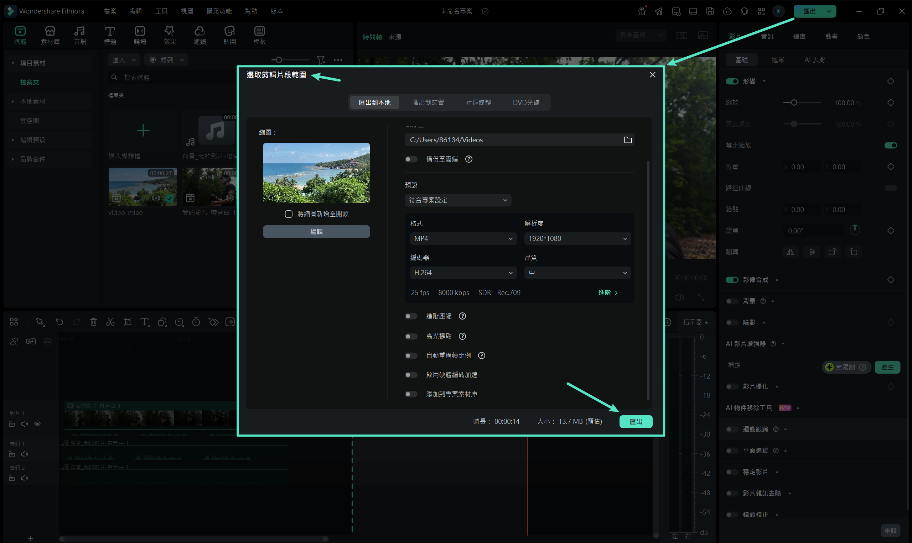Switch to the 社群媒體 tab
This screenshot has width=912, height=543.
coord(478,102)
